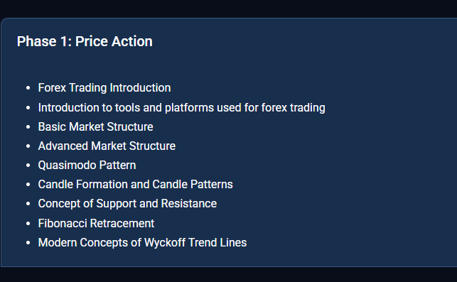Click the 'Quasimodo Pattern' entry
The width and height of the screenshot is (457, 282).
pyautogui.click(x=87, y=166)
